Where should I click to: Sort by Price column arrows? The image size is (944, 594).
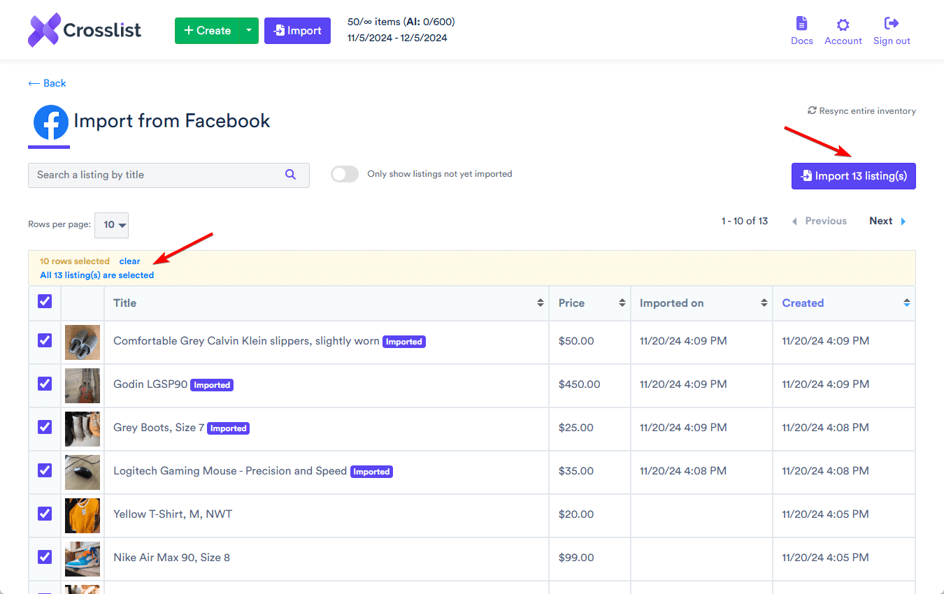coord(622,303)
